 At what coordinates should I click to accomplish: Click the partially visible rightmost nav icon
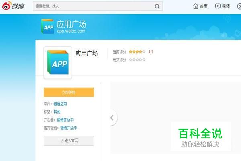(239, 6)
